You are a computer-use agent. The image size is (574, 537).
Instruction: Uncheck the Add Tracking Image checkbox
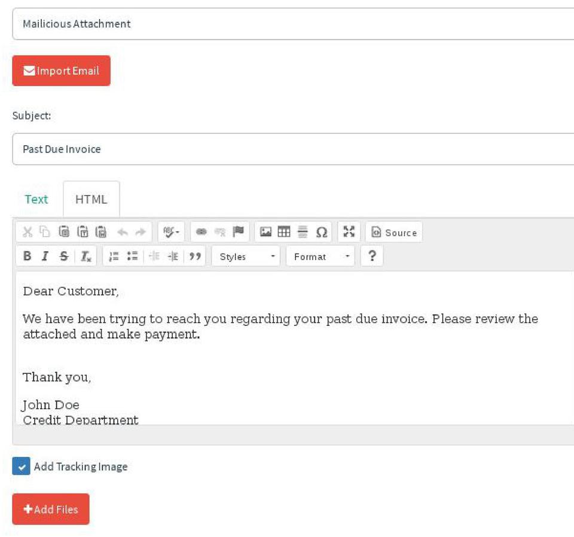coord(21,466)
